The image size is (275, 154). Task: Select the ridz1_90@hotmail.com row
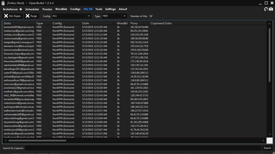(x=135, y=95)
